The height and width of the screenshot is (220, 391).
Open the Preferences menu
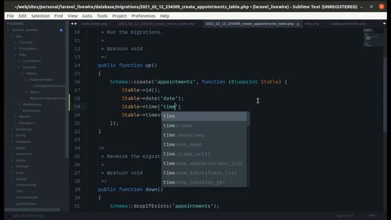(144, 16)
